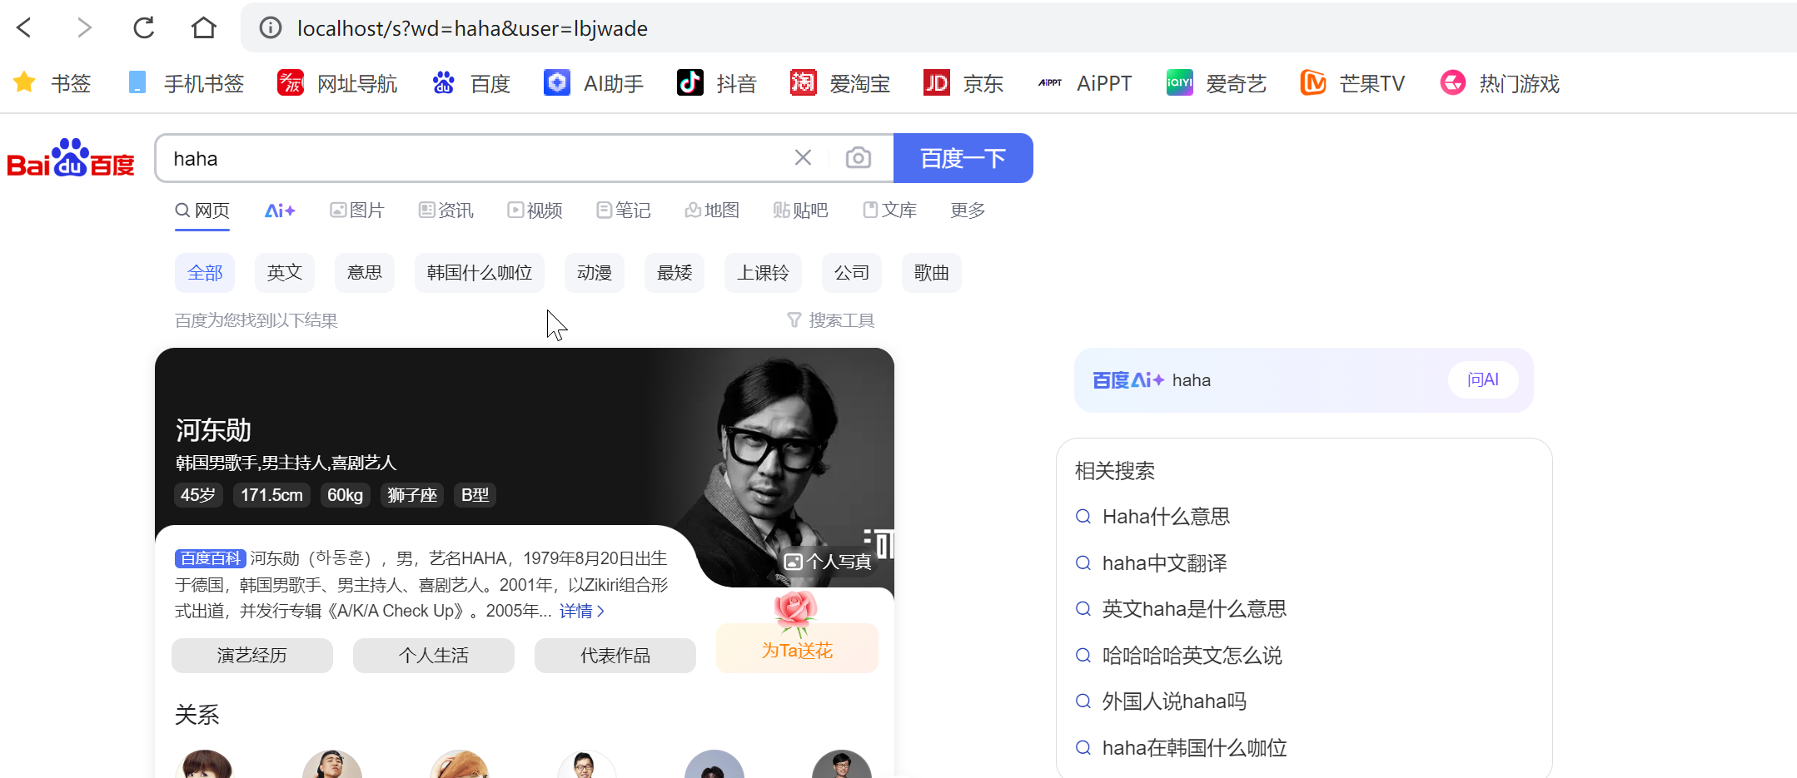Select the 最矮 filter chip
1797x778 pixels.
(x=674, y=273)
